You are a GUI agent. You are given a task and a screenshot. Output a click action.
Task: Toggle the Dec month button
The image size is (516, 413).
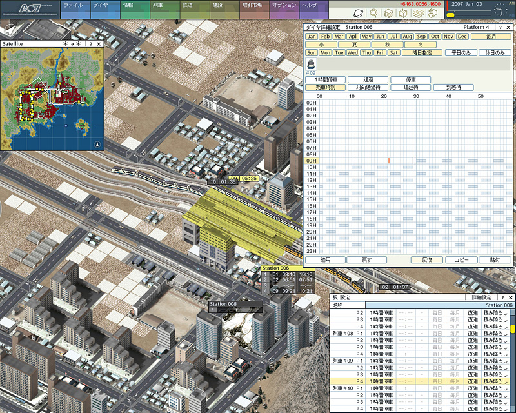[462, 37]
